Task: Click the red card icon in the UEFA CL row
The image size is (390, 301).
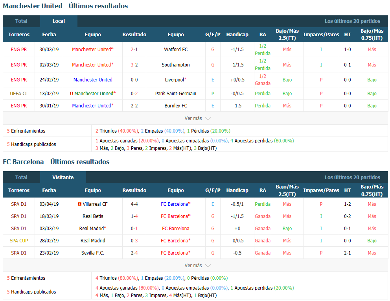Action: (x=72, y=94)
